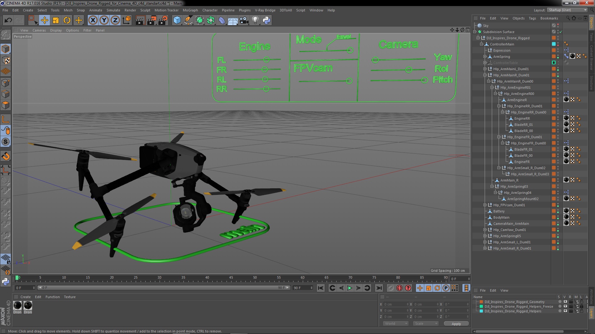The image size is (595, 334).
Task: Select the Sky object
Action: (486, 26)
